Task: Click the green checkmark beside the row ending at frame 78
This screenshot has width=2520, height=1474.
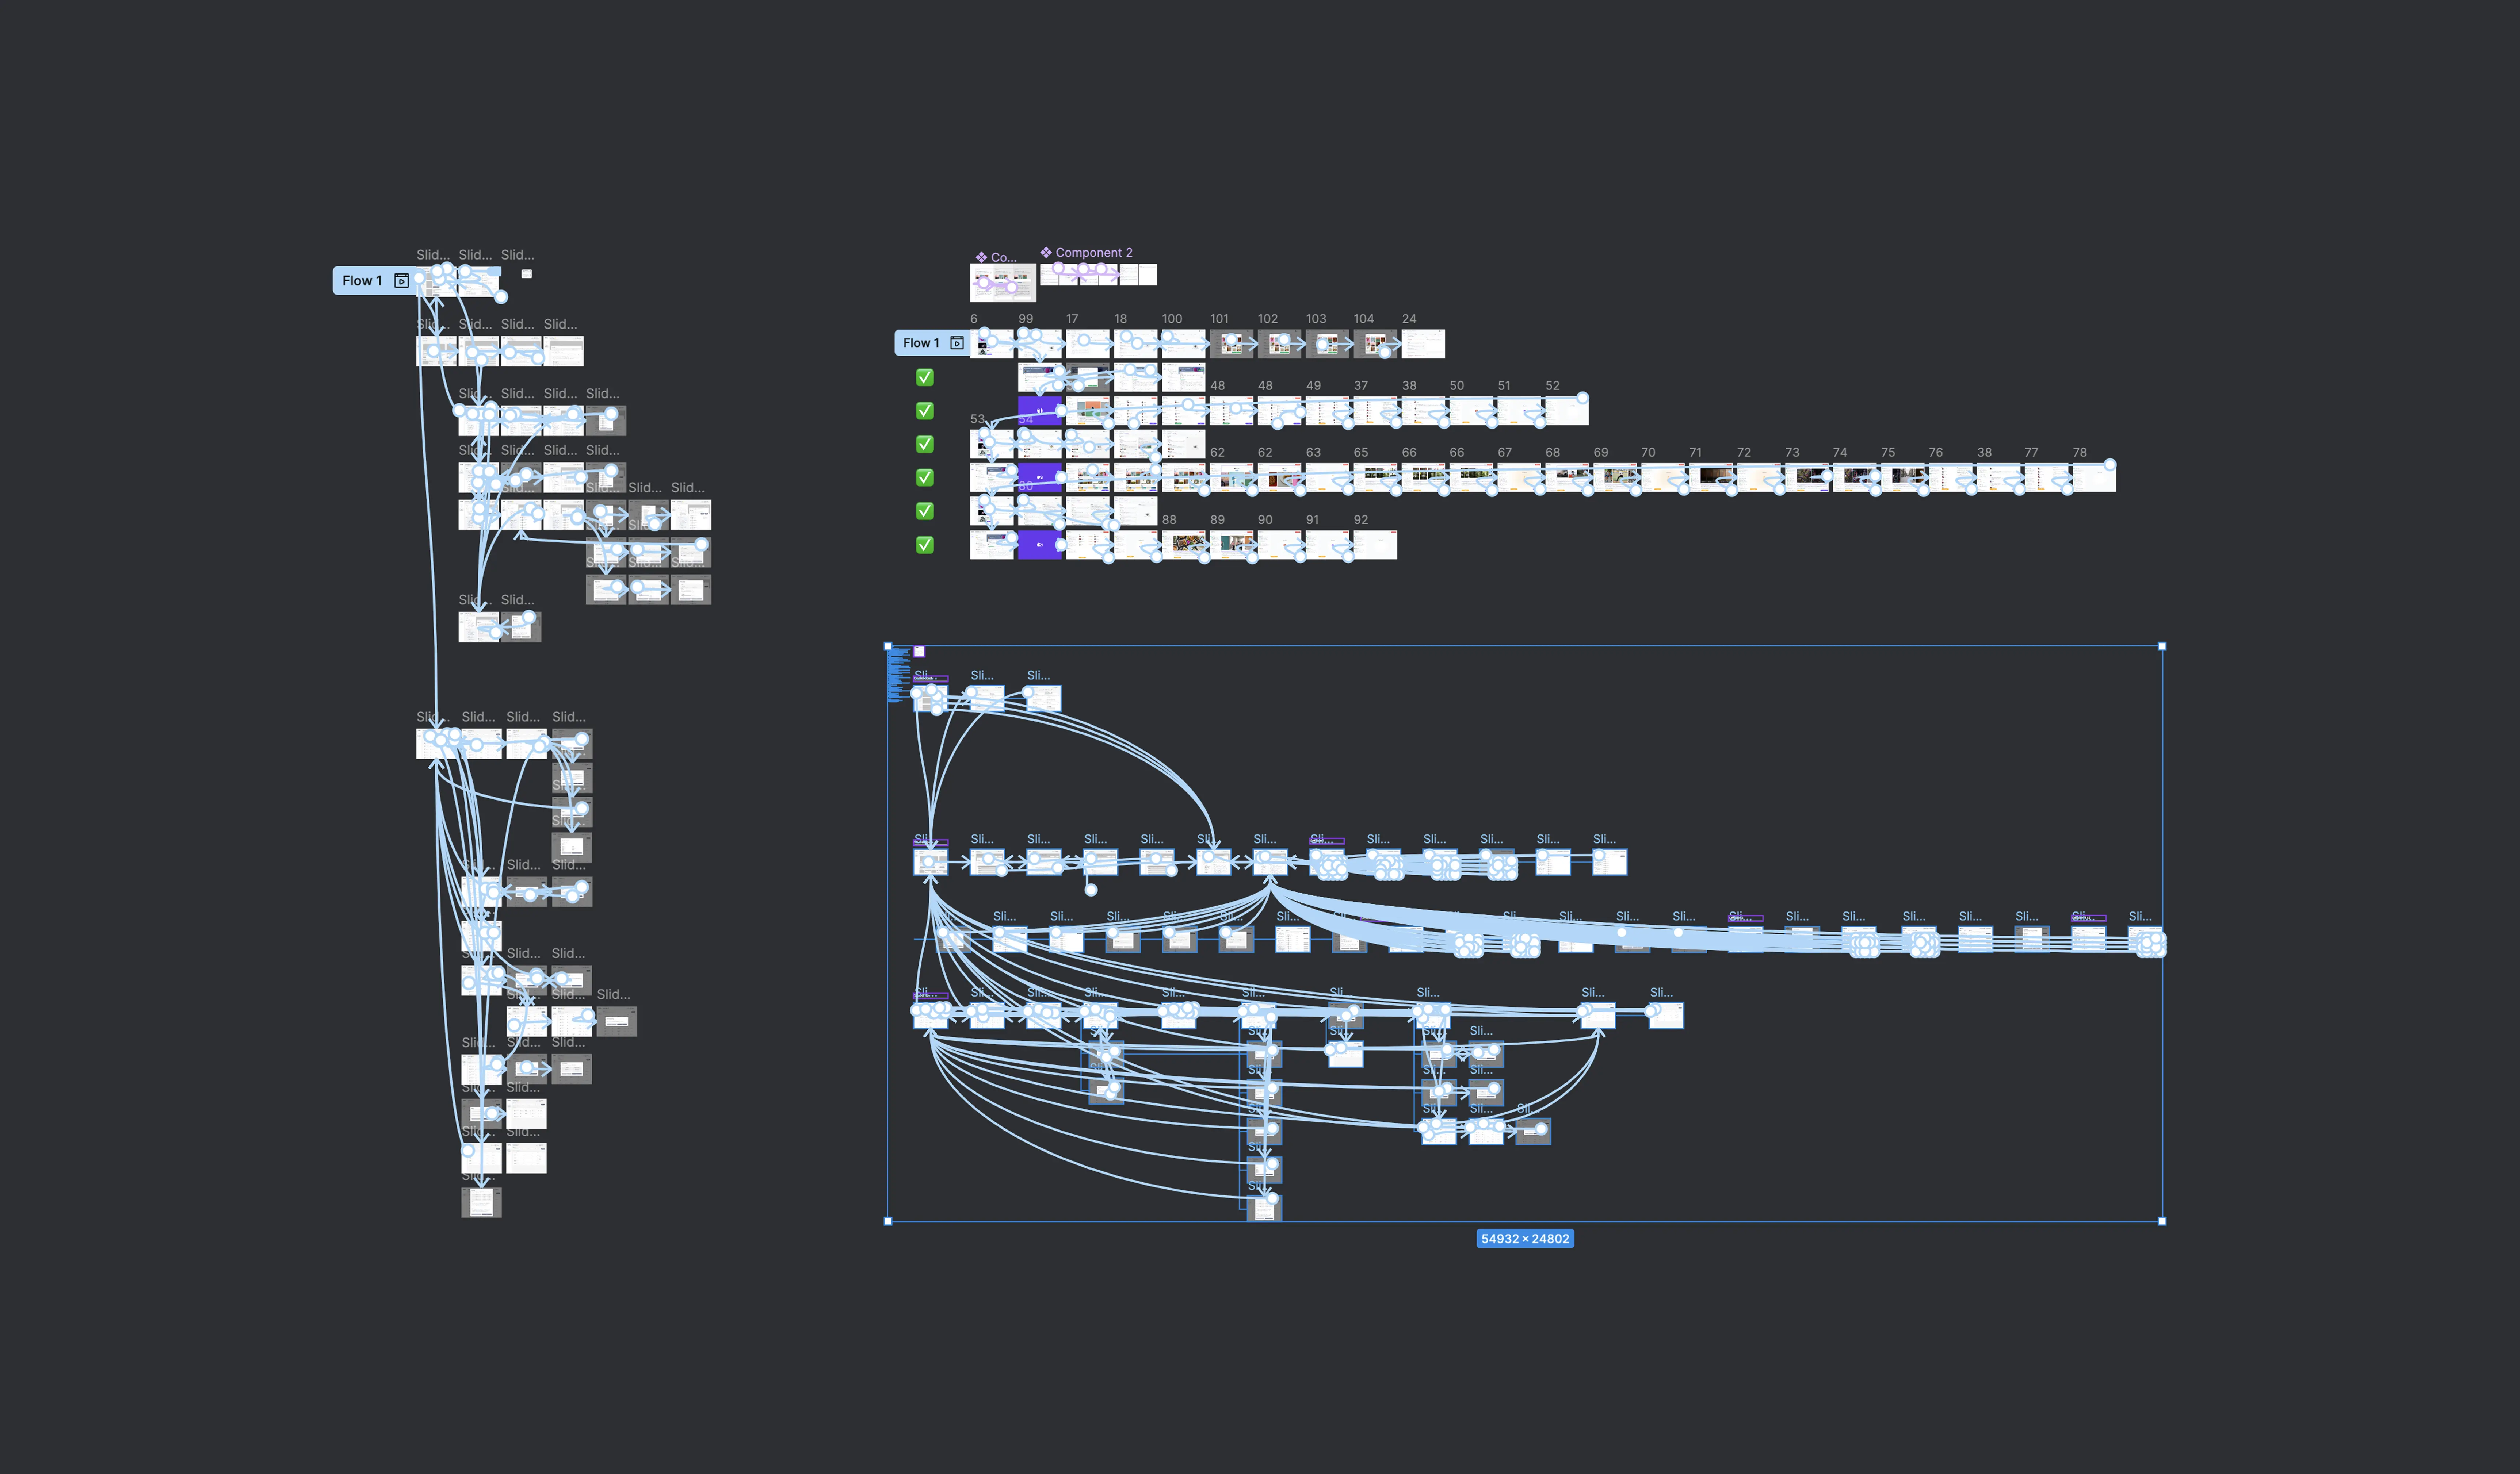Action: [925, 478]
